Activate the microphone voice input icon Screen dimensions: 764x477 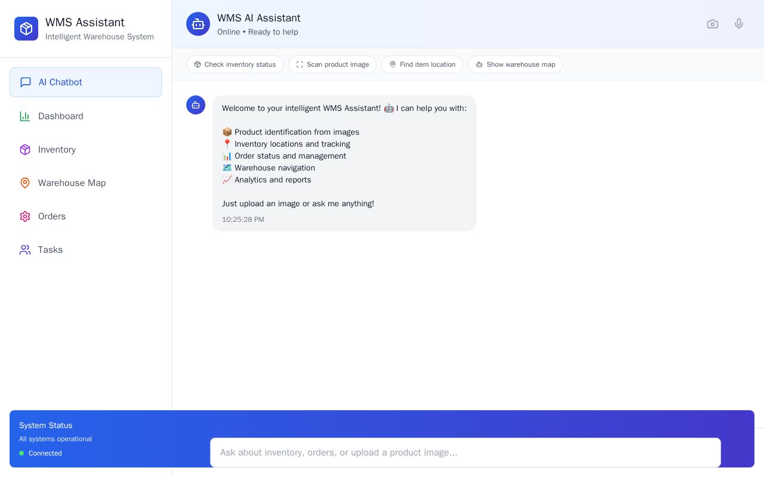[739, 24]
